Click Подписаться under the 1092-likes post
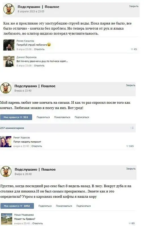Image resolution: width=144 pixels, height=226 pixels. (x=84, y=206)
